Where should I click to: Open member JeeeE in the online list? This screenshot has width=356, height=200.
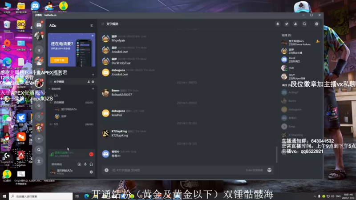pos(300,60)
